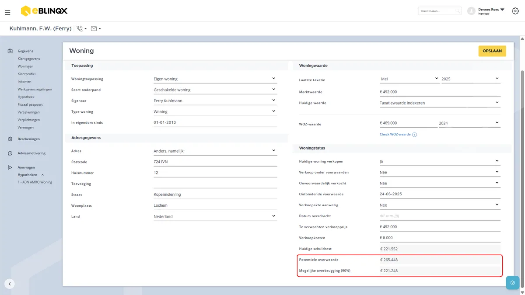
Task: Open the Verkoopakte aanwezig dropdown
Action: [440, 205]
